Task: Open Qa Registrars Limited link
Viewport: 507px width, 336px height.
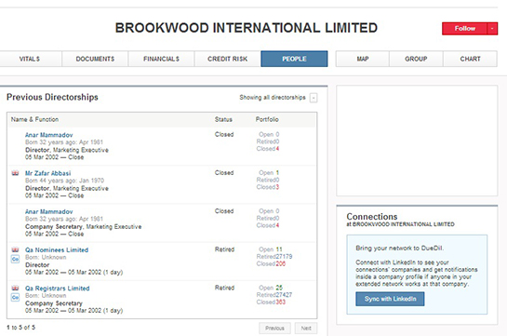Action: click(x=58, y=289)
